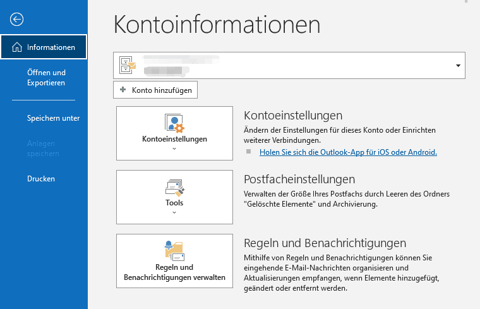
Task: Open the Drucken page
Action: coord(41,179)
